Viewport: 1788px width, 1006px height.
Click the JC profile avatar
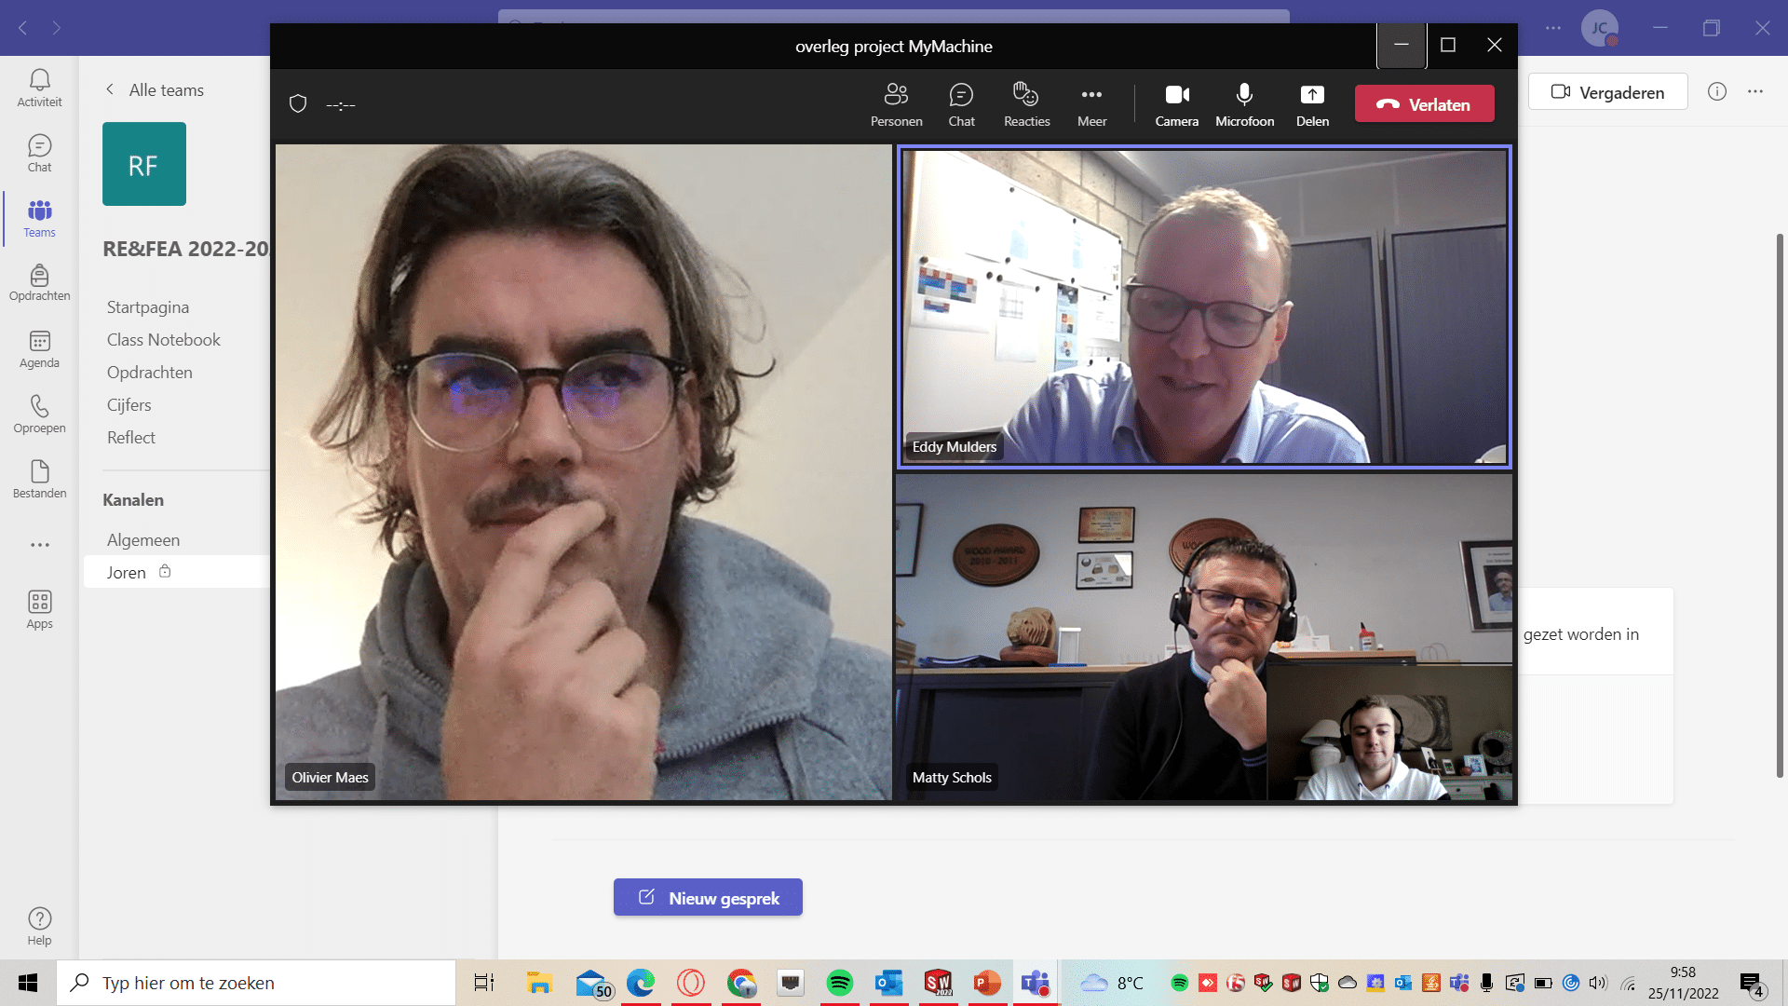(1600, 28)
